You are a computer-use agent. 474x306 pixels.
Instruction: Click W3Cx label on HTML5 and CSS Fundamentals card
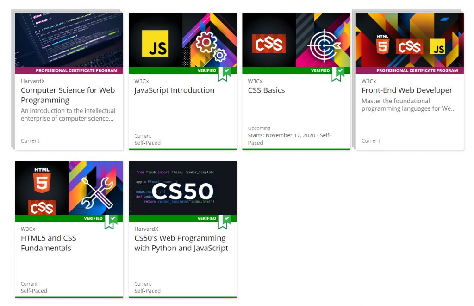click(x=28, y=229)
